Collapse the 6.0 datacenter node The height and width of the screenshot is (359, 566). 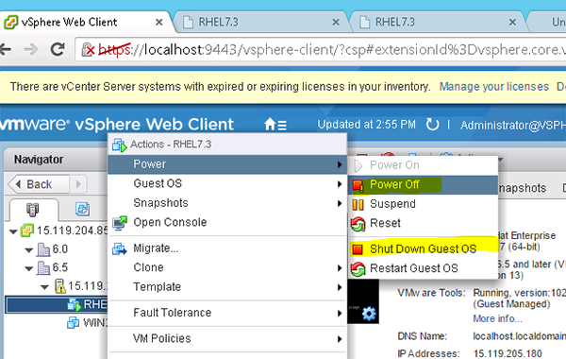29,249
